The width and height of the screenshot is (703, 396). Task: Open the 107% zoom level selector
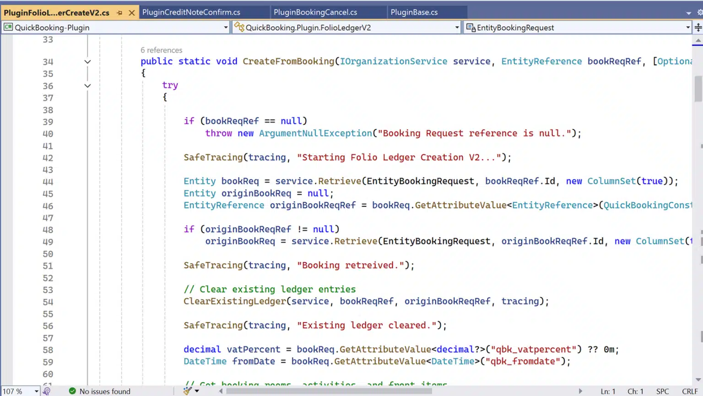coord(19,391)
